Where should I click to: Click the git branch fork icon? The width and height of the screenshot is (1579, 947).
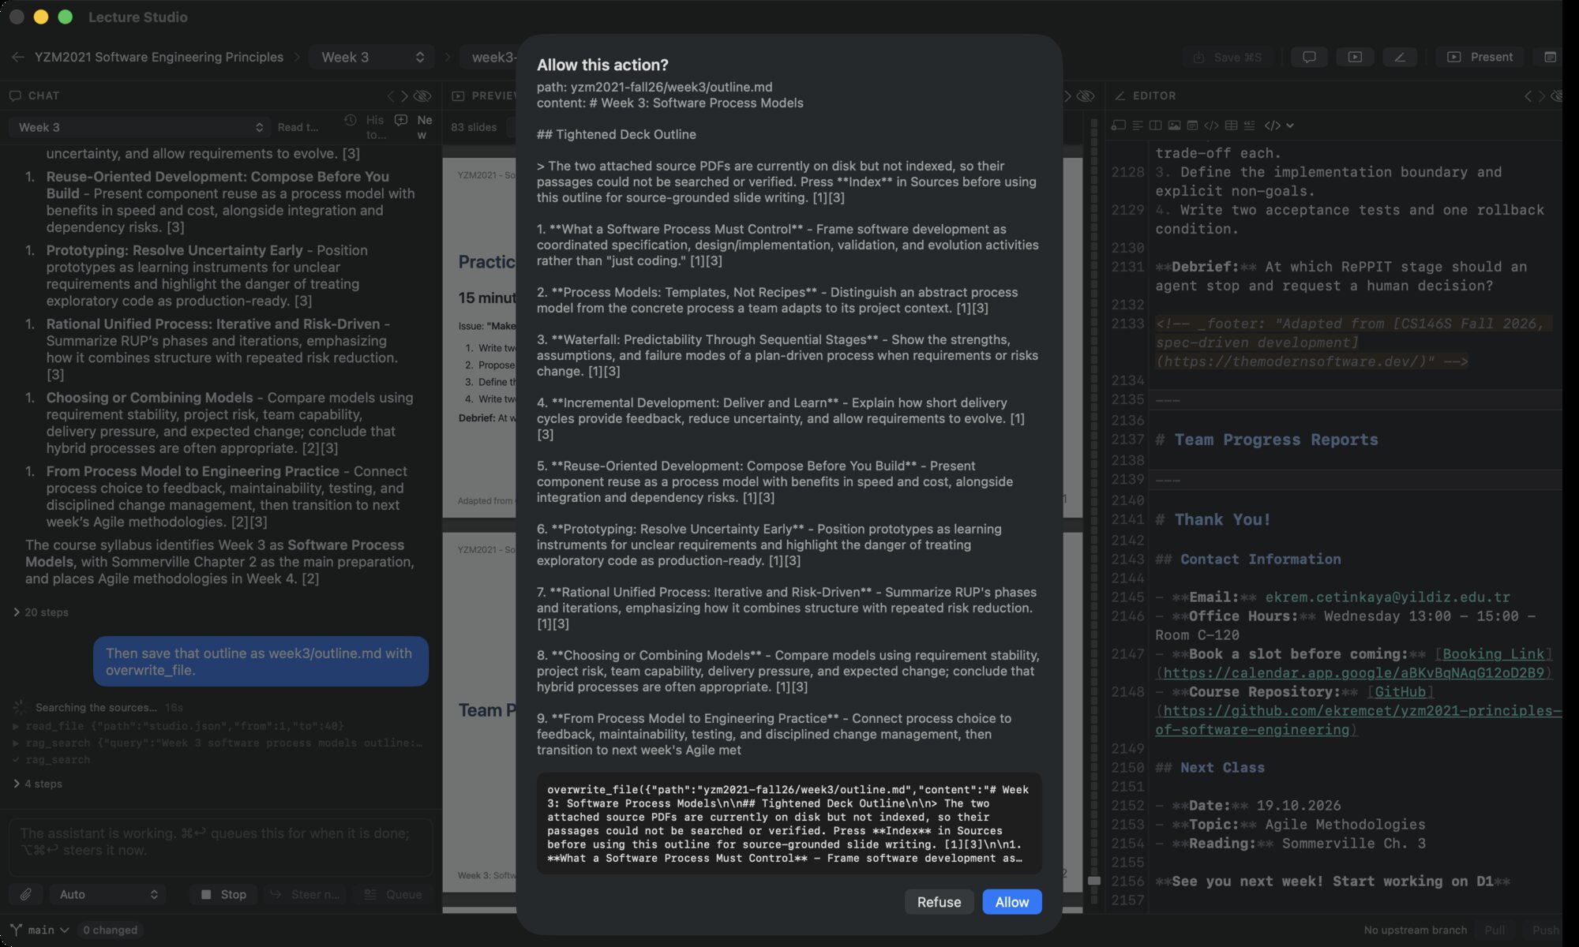coord(16,930)
